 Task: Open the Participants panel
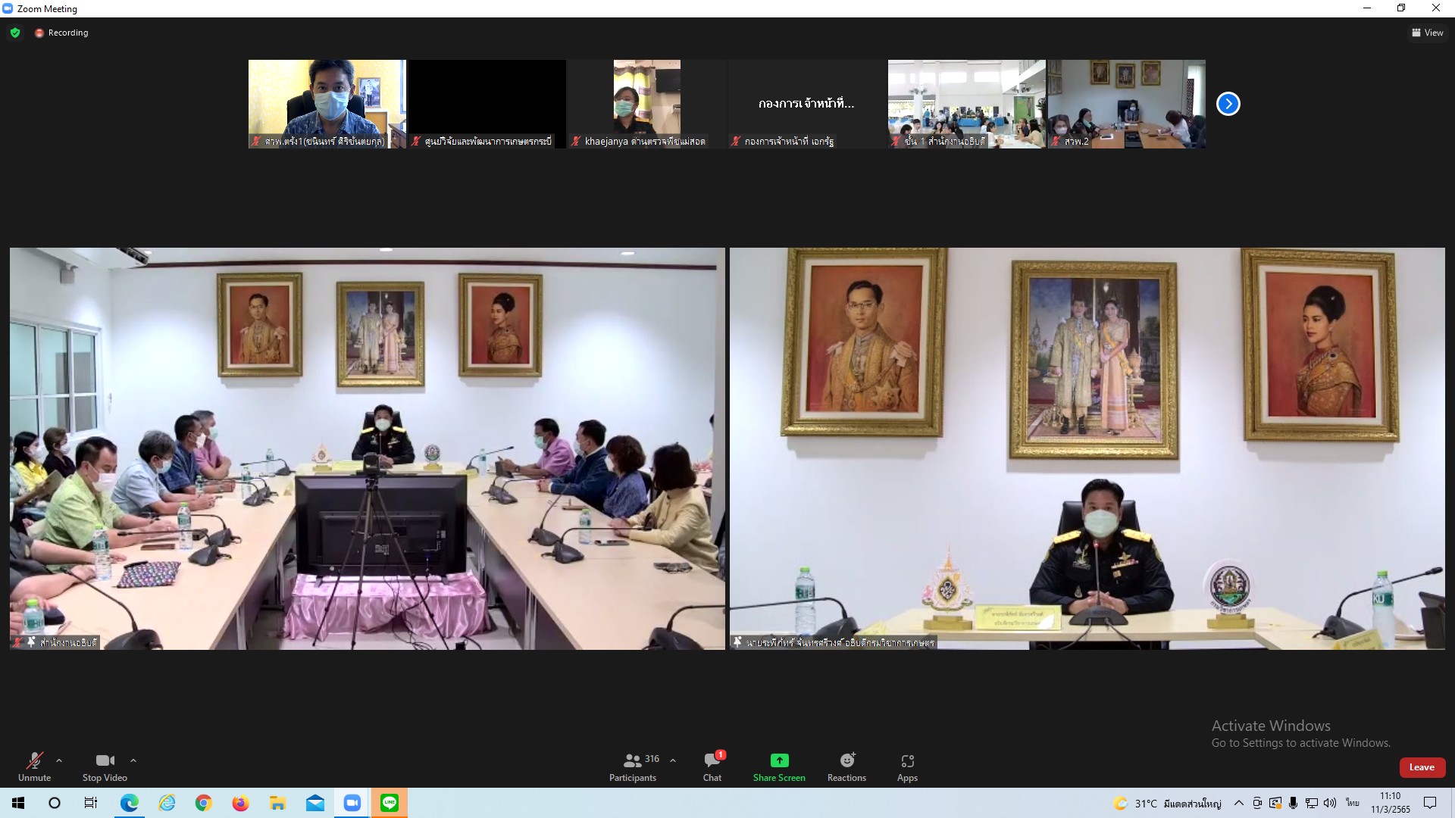(x=634, y=766)
